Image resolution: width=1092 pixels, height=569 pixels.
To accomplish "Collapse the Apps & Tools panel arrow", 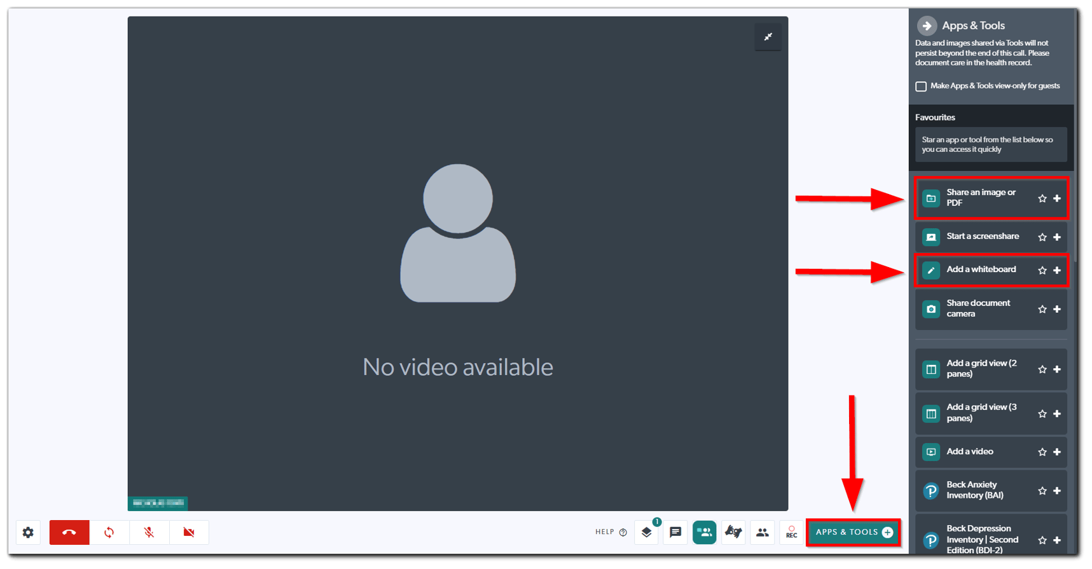I will point(927,25).
